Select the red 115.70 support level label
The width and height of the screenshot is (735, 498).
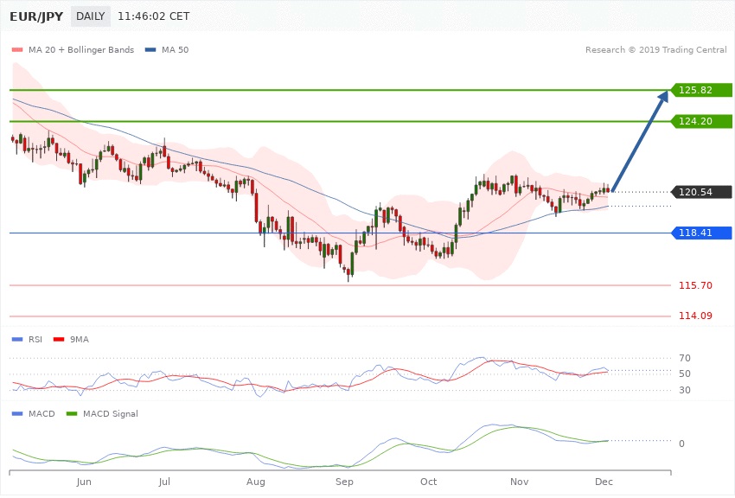(x=696, y=285)
